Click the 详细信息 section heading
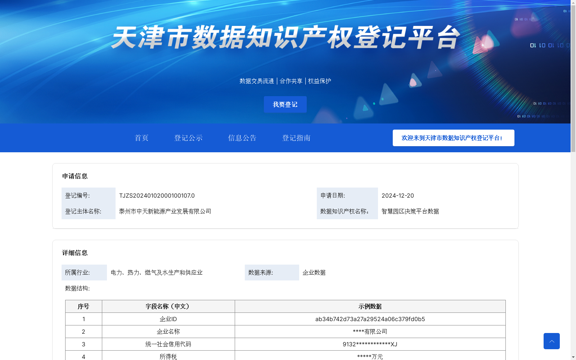This screenshot has width=576, height=360. pyautogui.click(x=75, y=253)
